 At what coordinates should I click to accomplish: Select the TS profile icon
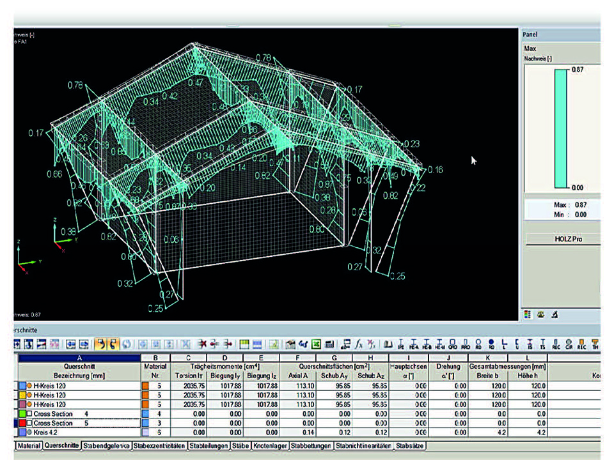coord(543,345)
